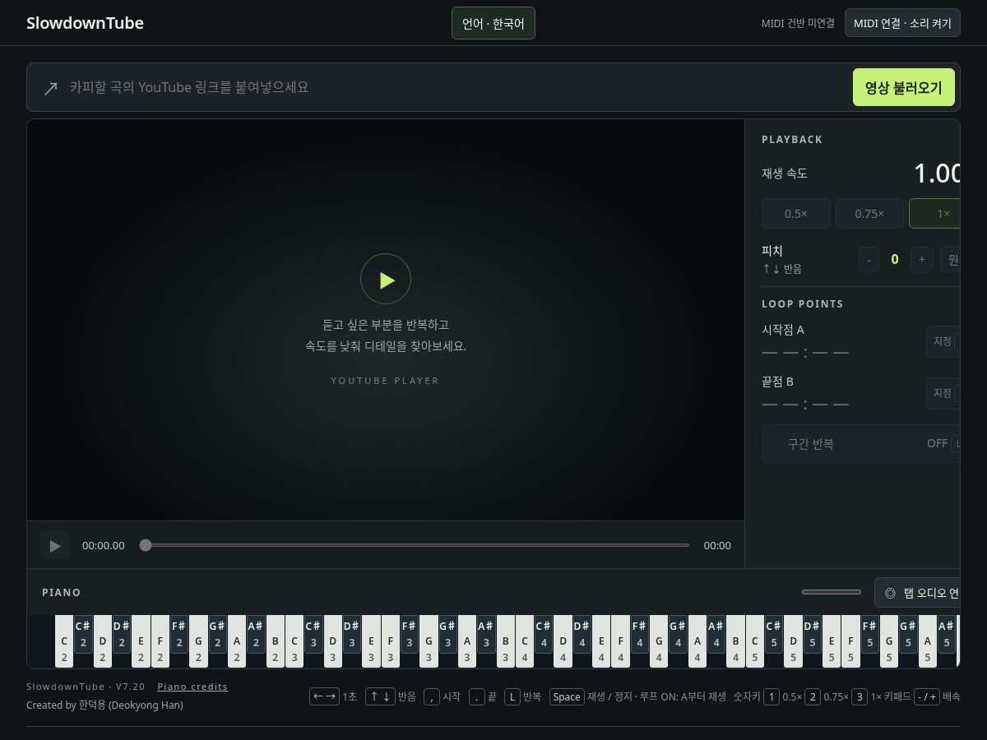The width and height of the screenshot is (987, 740).
Task: Focus the YouTube link input field
Action: click(456, 87)
